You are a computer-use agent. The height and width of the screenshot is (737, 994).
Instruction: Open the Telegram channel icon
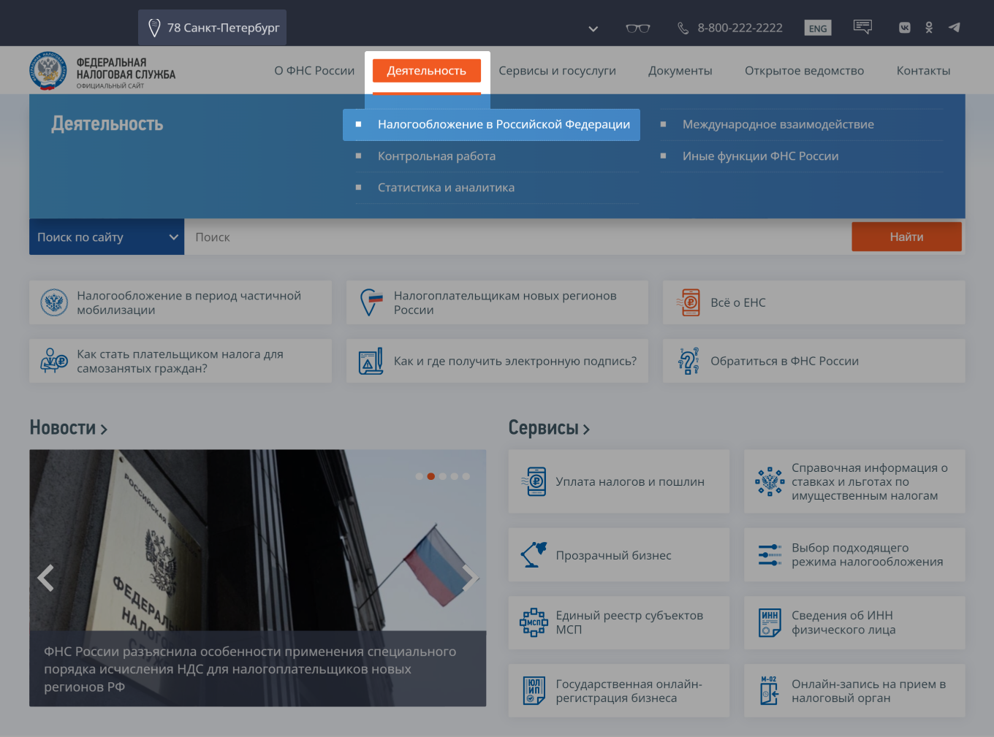tap(954, 28)
